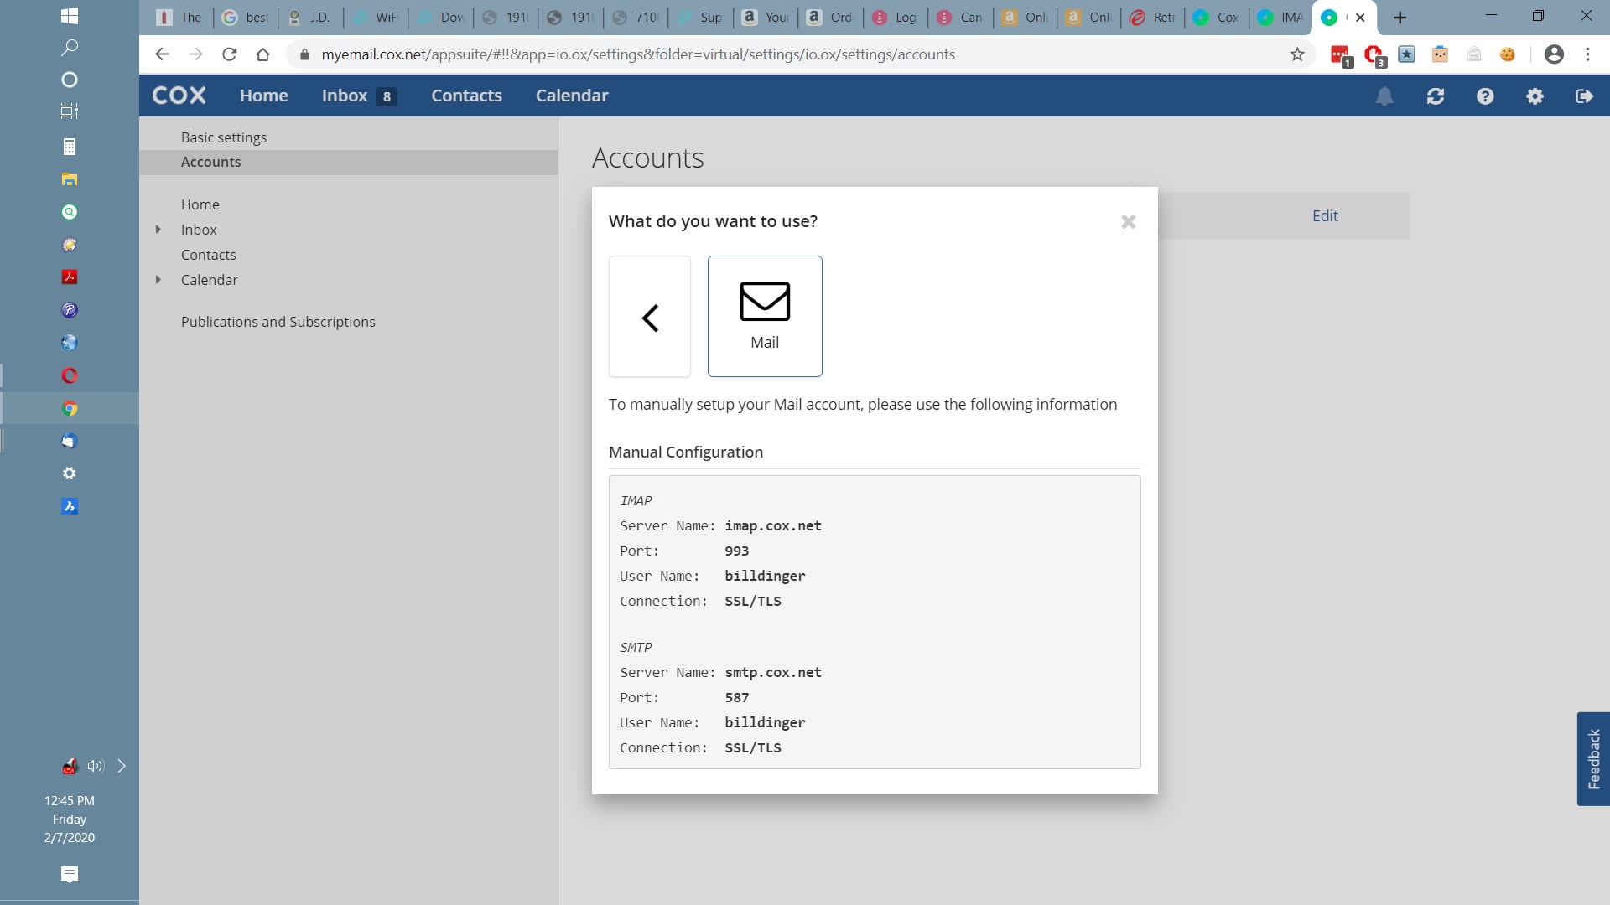1610x905 pixels.
Task: Switch to the 'Cox' browser tab
Action: [x=1218, y=18]
